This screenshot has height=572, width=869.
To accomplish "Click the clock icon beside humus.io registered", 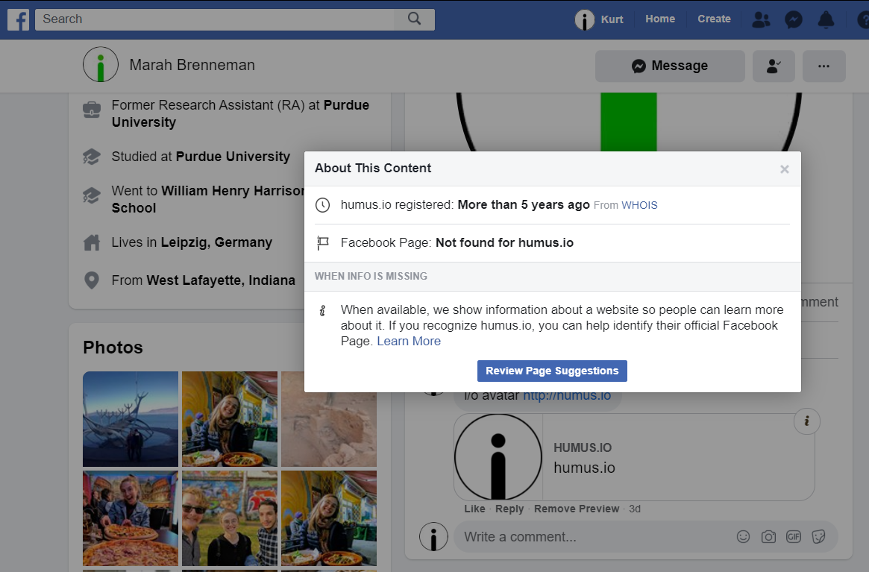I will coord(322,205).
